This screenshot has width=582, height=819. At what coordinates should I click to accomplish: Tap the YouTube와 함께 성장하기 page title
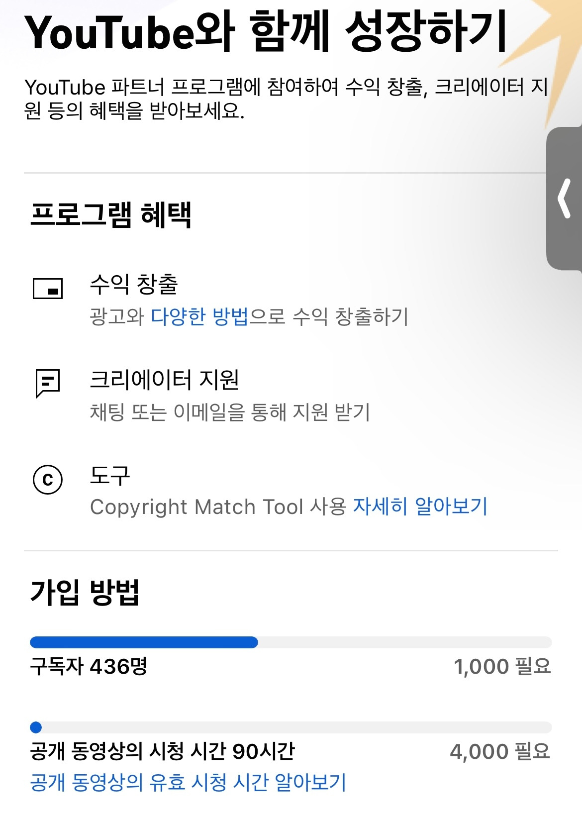click(x=266, y=32)
